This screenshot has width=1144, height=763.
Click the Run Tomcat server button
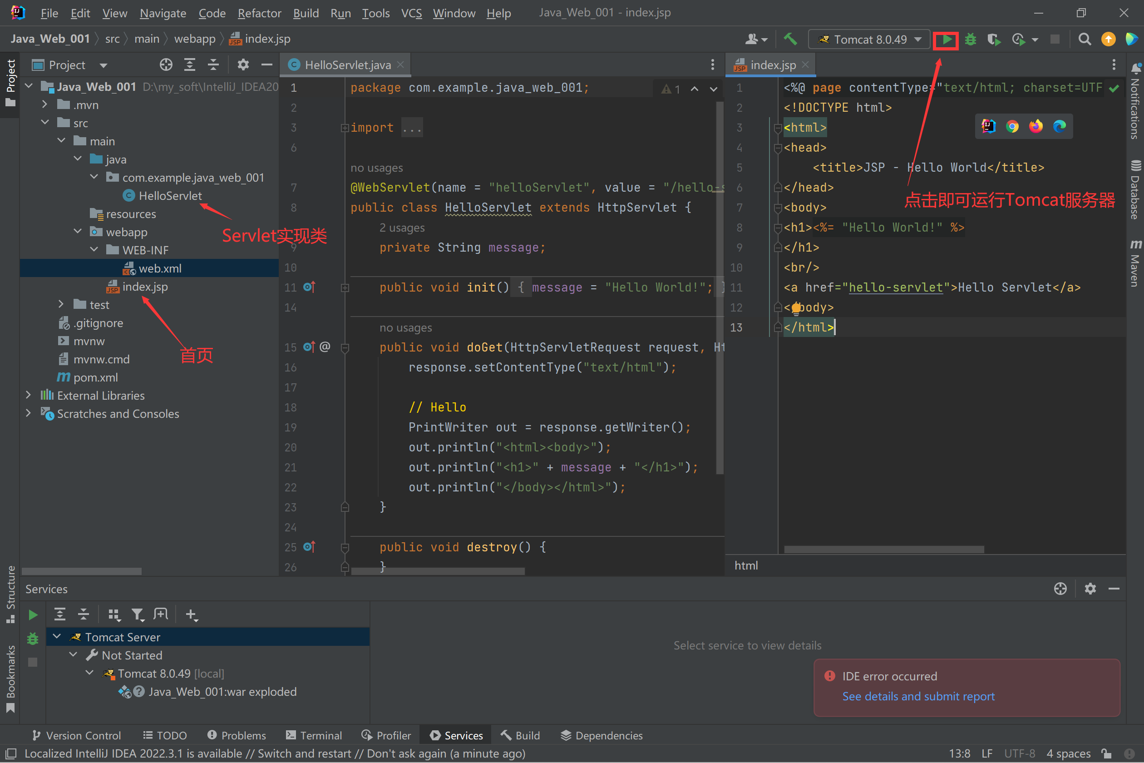tap(946, 39)
